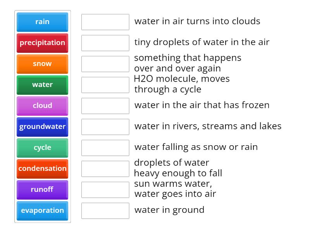Click the answer box for H2O molecule clue

point(105,85)
